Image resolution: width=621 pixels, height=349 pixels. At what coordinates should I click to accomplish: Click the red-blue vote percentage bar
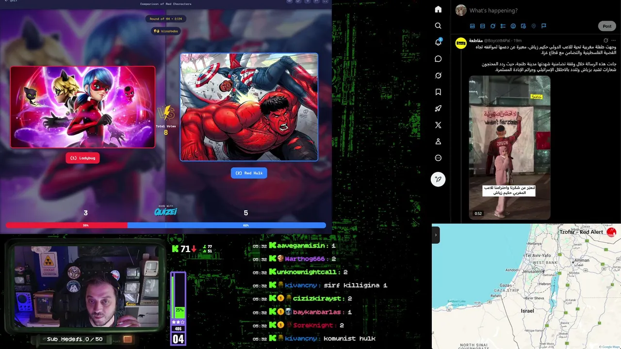[x=165, y=225]
